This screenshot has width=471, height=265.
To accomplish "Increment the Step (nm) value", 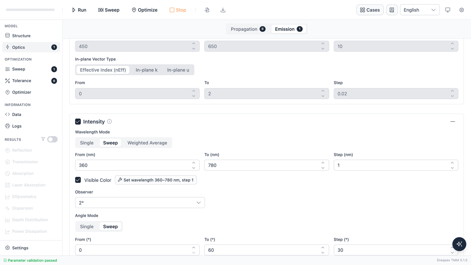I will tap(452, 163).
